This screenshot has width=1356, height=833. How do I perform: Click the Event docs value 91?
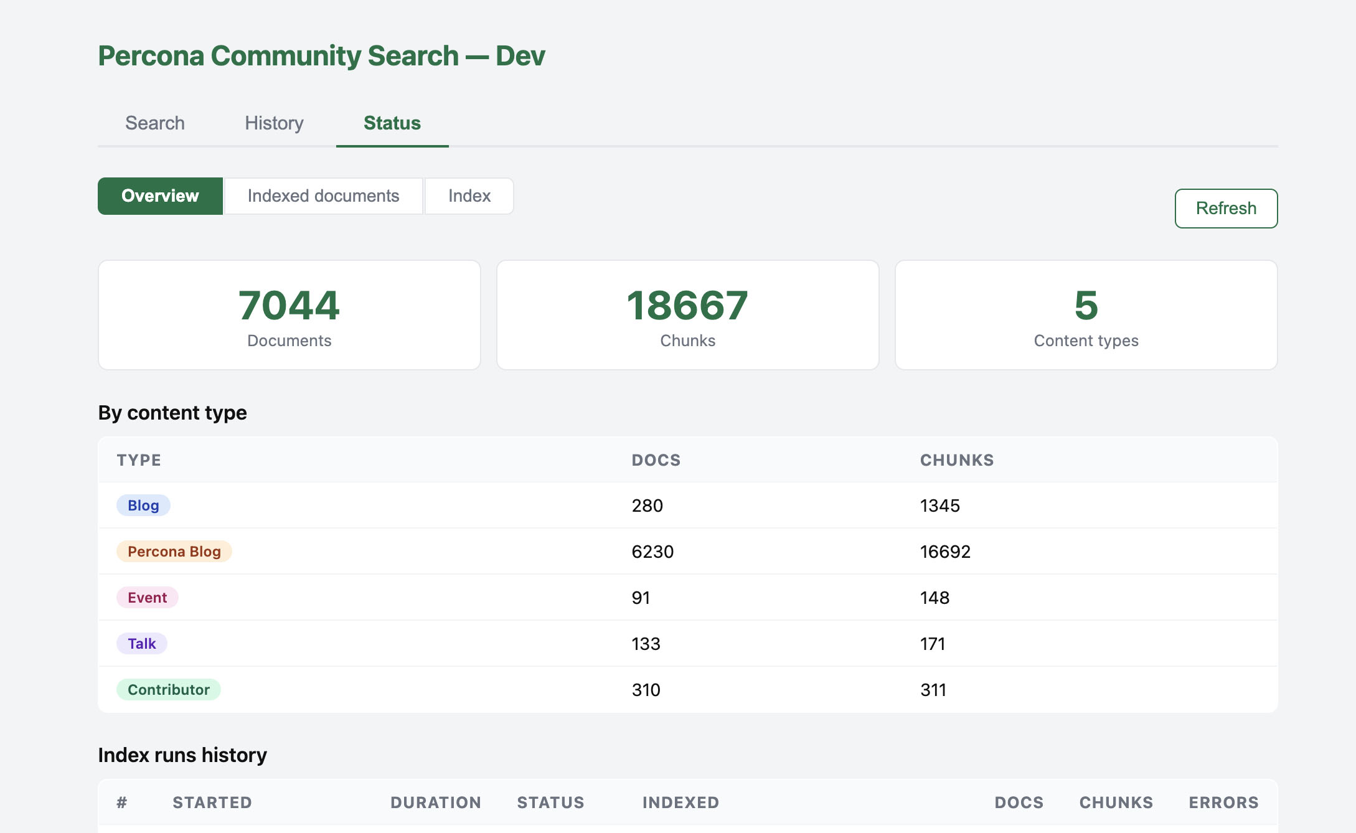pos(641,598)
